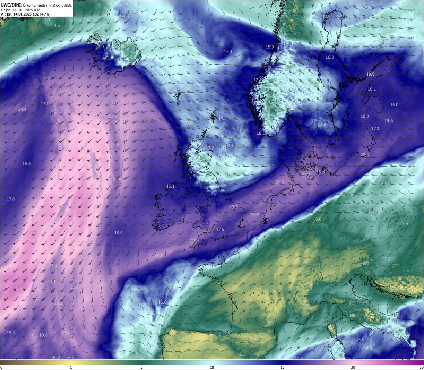Click the 'UWC/DINI' title text
424x370 pixels.
[10, 5]
